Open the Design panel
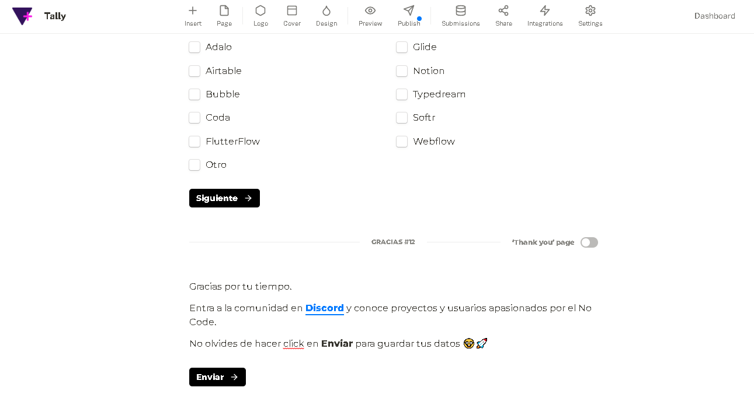The image size is (754, 405). 326,16
